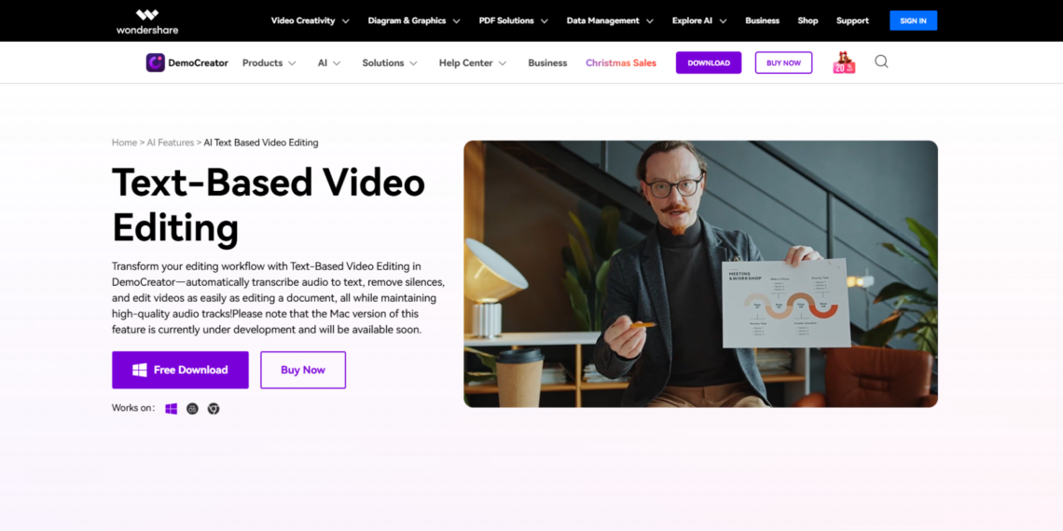The height and width of the screenshot is (531, 1063).
Task: Expand the Video Creativity dropdown
Action: [x=310, y=21]
